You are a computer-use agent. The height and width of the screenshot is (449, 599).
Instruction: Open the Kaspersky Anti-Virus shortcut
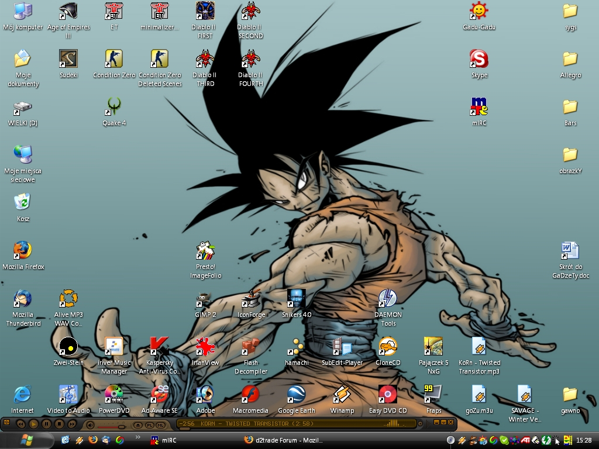(x=159, y=347)
